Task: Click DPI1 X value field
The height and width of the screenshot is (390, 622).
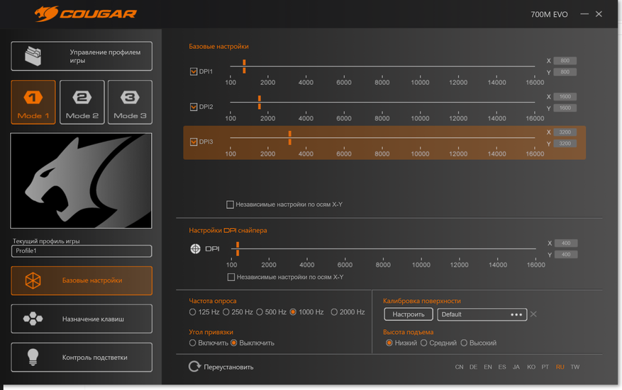Action: (x=565, y=61)
